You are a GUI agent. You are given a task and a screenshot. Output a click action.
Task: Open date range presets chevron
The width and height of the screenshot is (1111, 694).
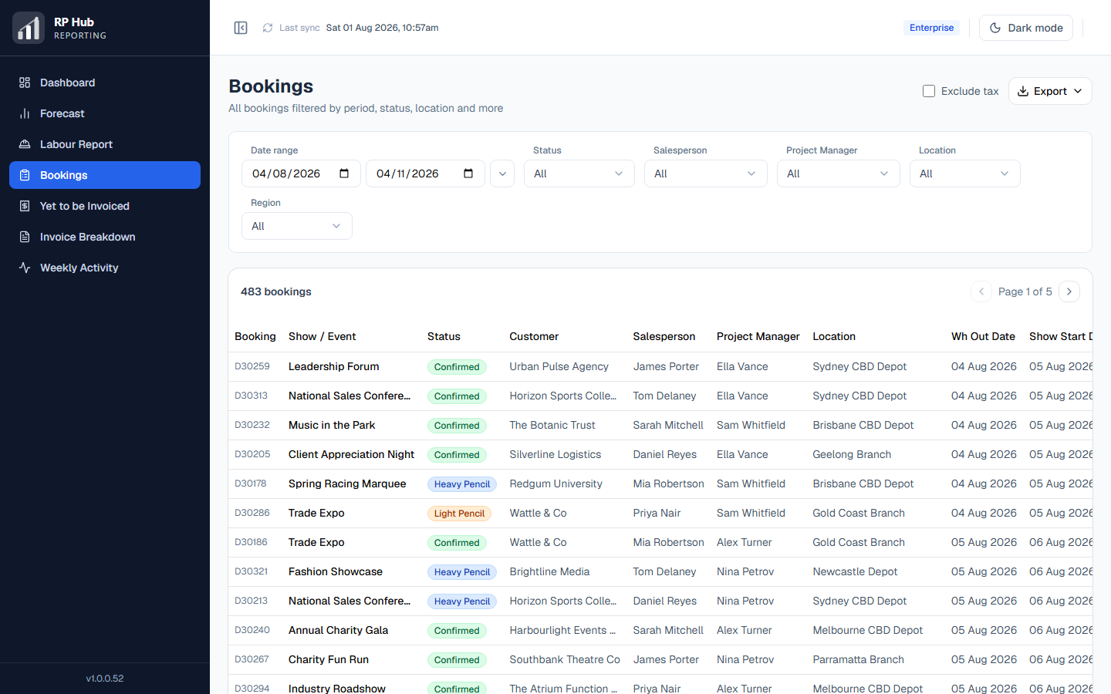pos(502,173)
